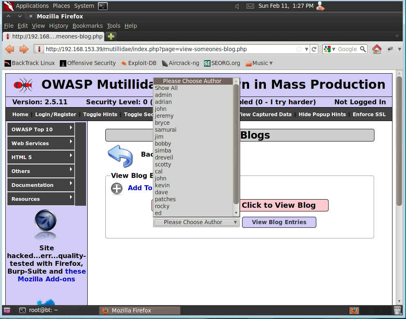Open new tab with plus icon

[111, 36]
